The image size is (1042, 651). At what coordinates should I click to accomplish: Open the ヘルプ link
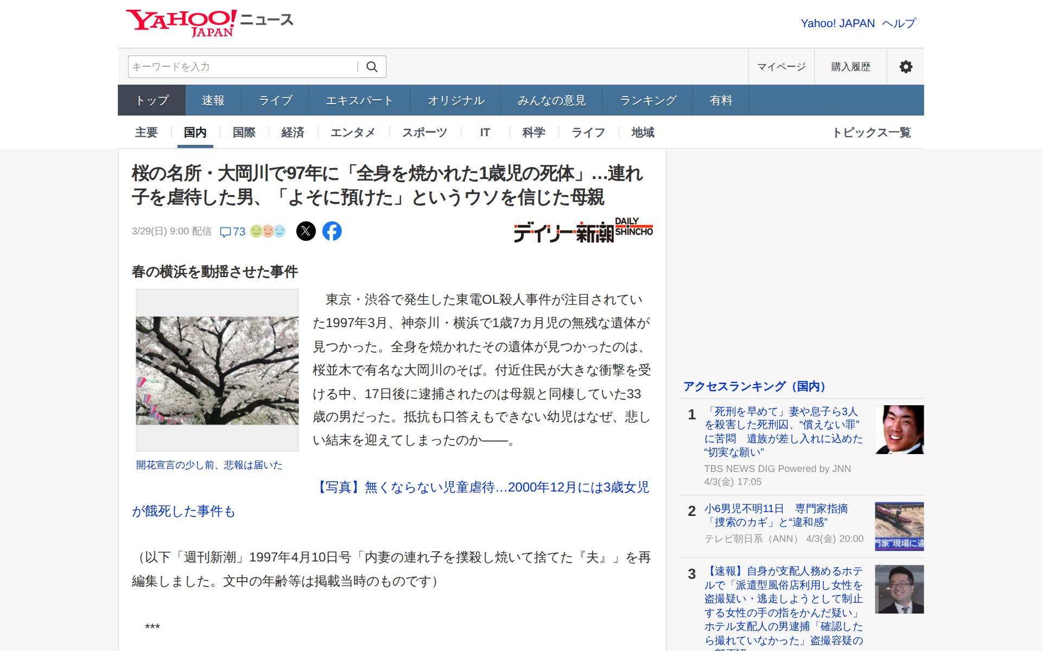pyautogui.click(x=899, y=23)
